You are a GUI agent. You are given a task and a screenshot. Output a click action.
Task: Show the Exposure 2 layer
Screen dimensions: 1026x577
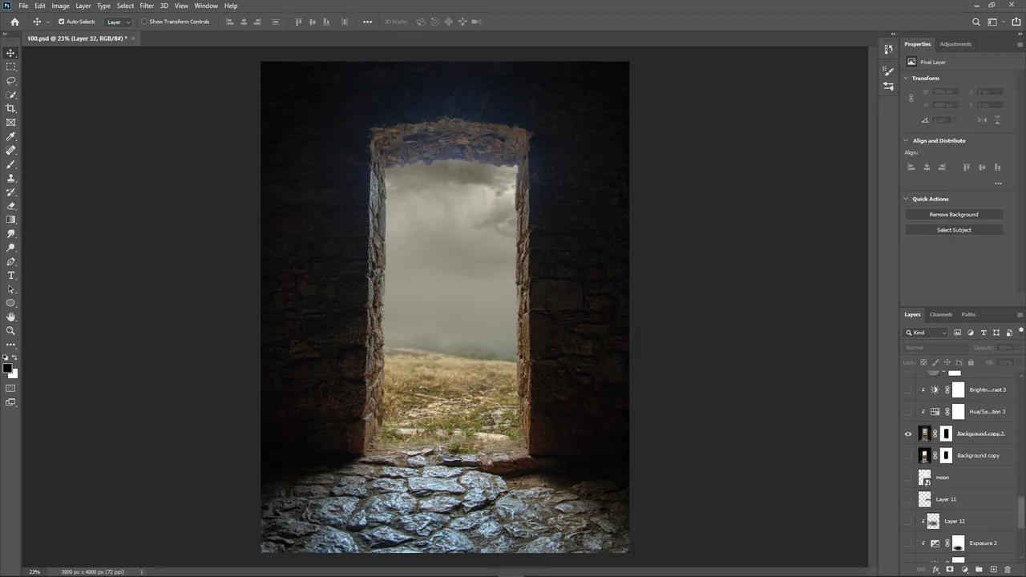click(x=908, y=543)
